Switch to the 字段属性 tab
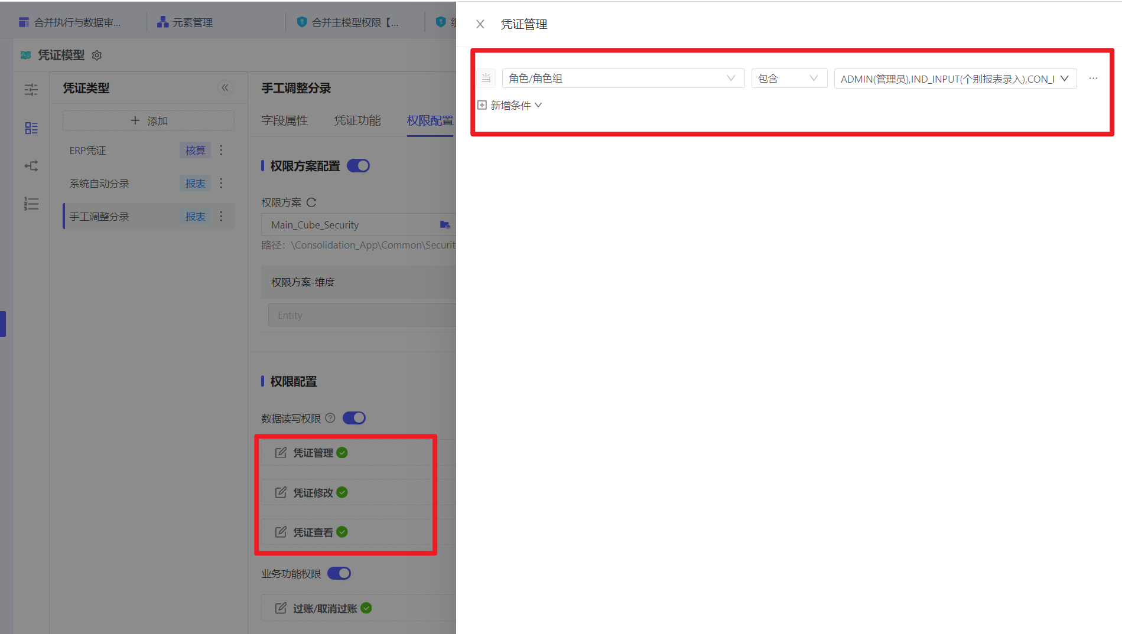 click(285, 120)
